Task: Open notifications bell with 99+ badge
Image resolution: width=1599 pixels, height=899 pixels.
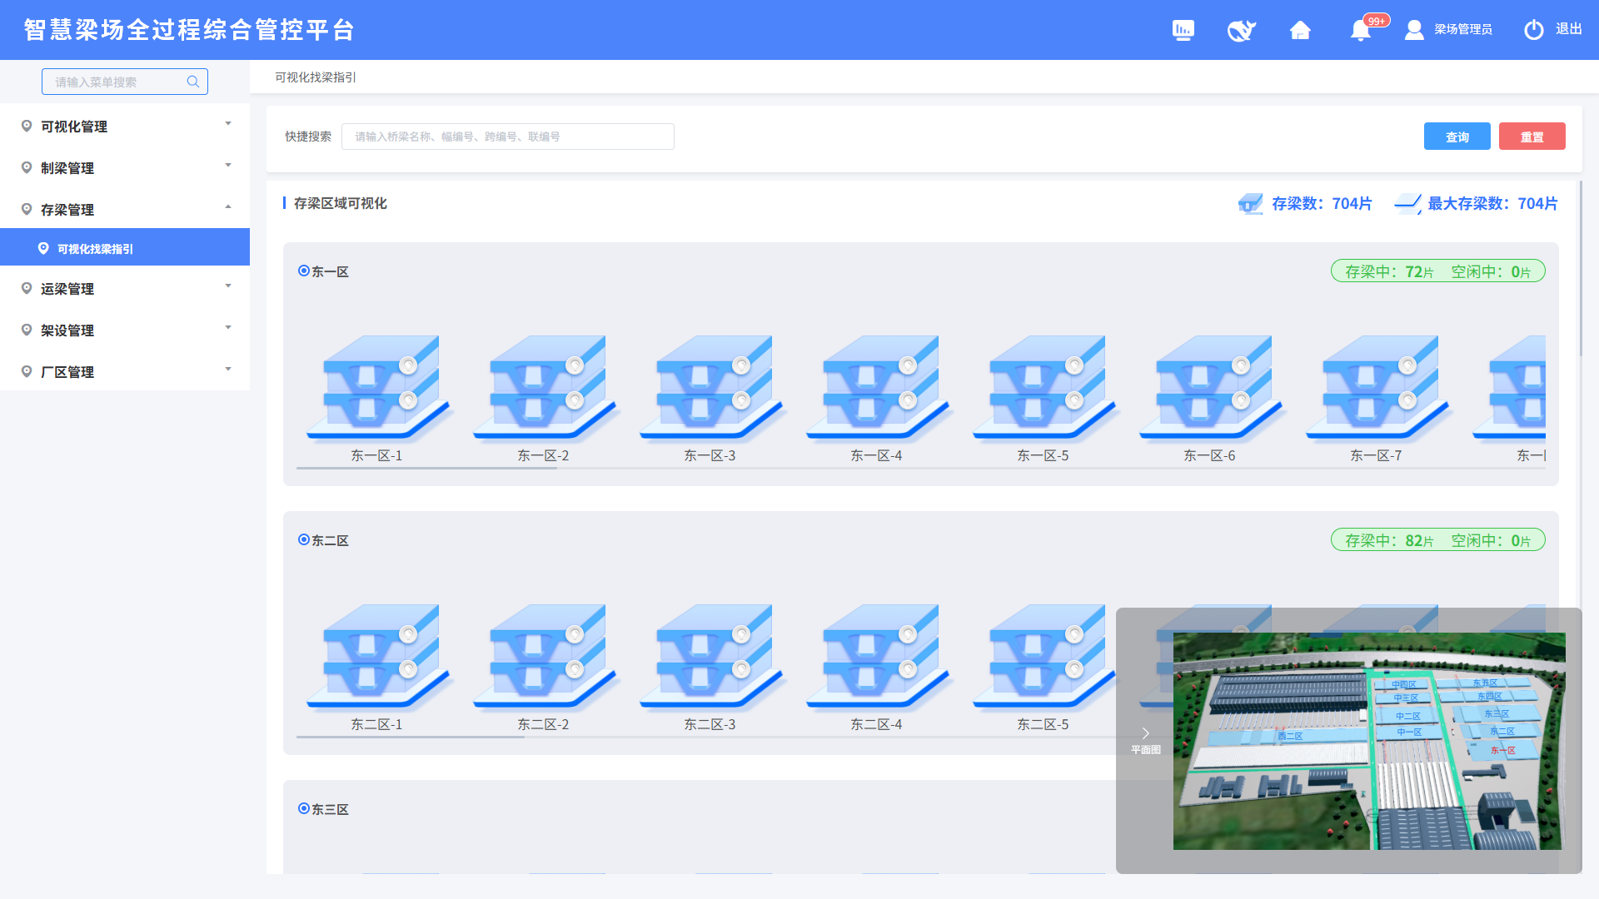Action: pyautogui.click(x=1361, y=30)
